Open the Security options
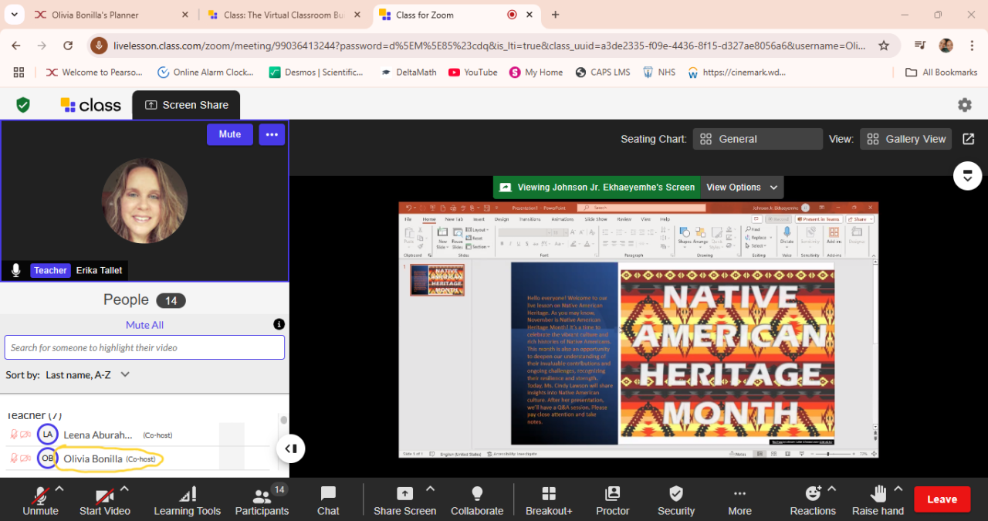Viewport: 988px width, 521px height. coord(676,501)
